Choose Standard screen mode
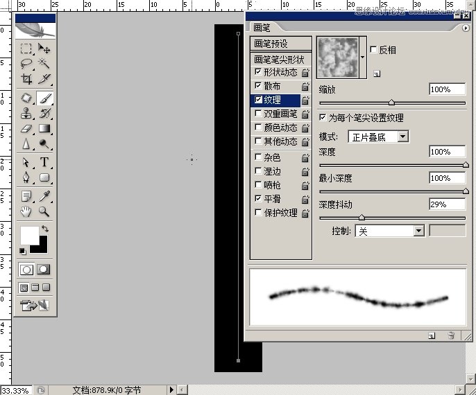 pyautogui.click(x=24, y=288)
